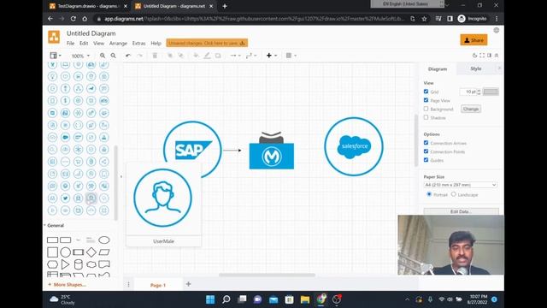Select the share nodes icon in shape library
Image resolution: width=547 pixels, height=308 pixels.
[x=104, y=162]
